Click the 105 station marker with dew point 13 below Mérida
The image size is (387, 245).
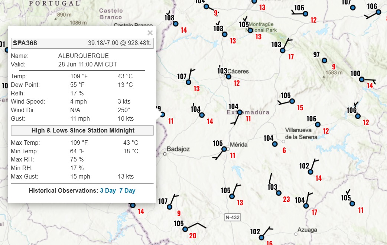click(232, 196)
